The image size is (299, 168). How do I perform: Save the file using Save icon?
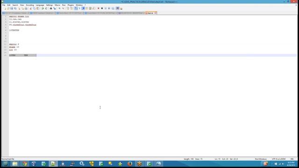click(12, 8)
